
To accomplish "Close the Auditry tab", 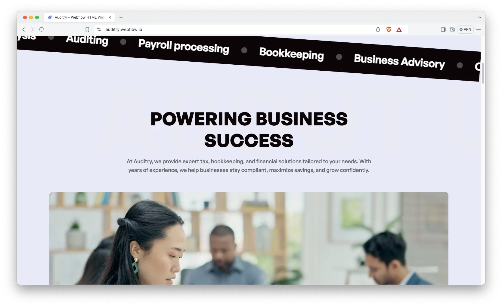I will point(110,17).
